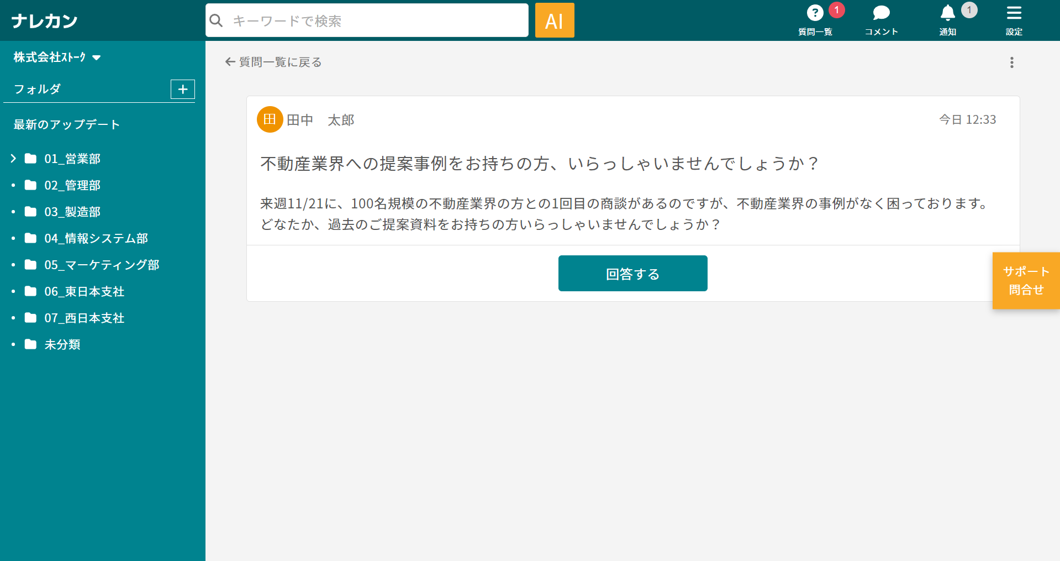1060x561 pixels.
Task: Click the 06_東日本支社 folder icon
Action: tap(30, 291)
